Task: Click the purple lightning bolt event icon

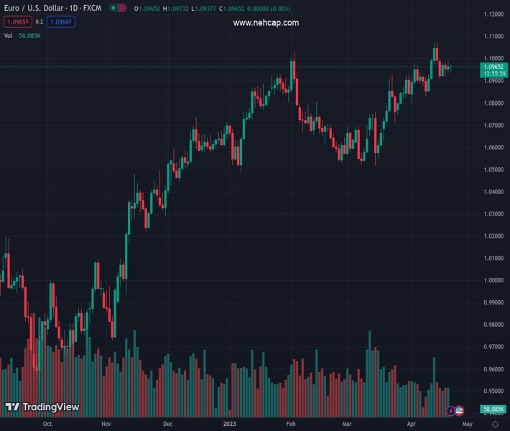Action: tap(450, 411)
